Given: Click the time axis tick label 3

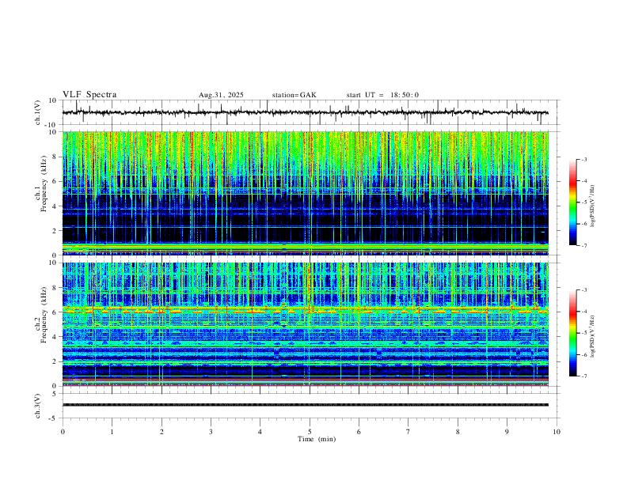Looking at the screenshot, I should pyautogui.click(x=211, y=432).
